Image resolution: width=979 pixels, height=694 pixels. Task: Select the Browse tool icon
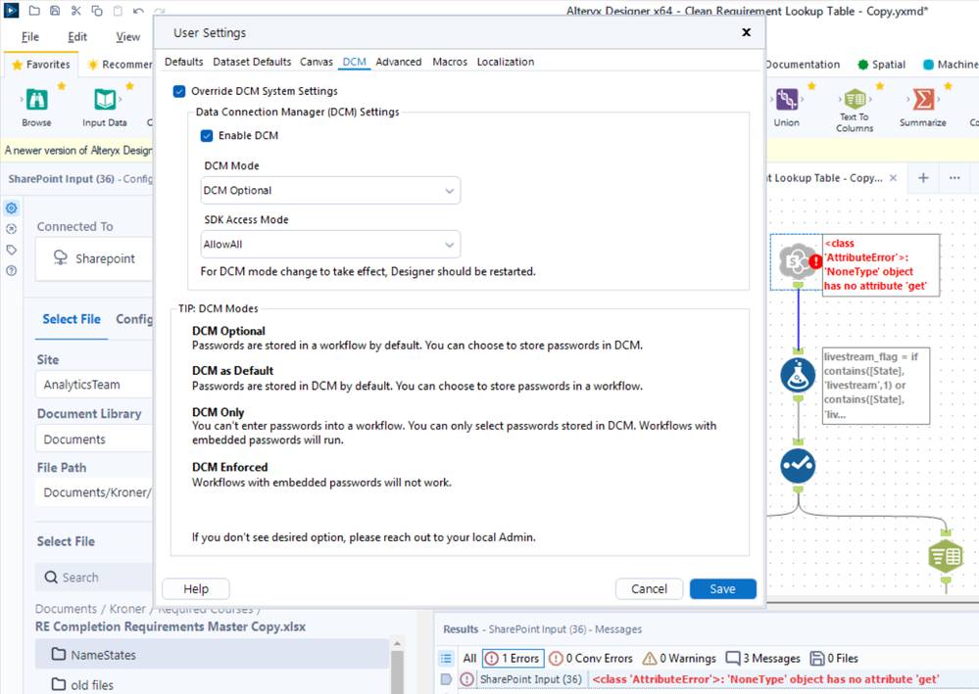click(x=37, y=100)
